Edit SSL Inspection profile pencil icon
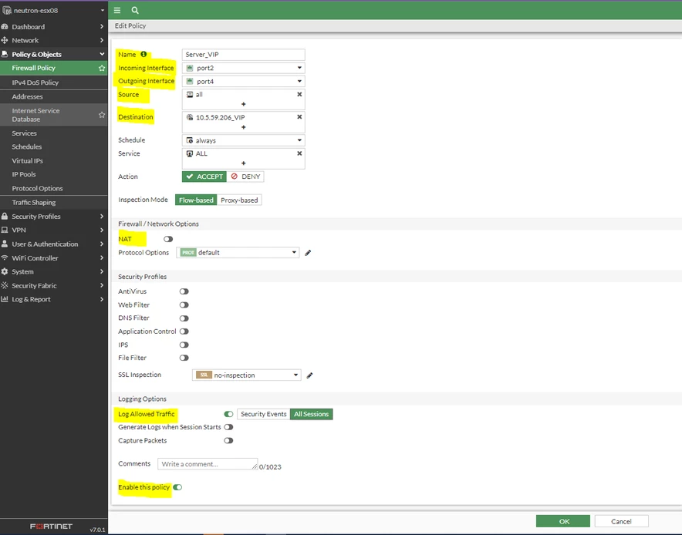This screenshot has width=682, height=535. click(x=309, y=375)
